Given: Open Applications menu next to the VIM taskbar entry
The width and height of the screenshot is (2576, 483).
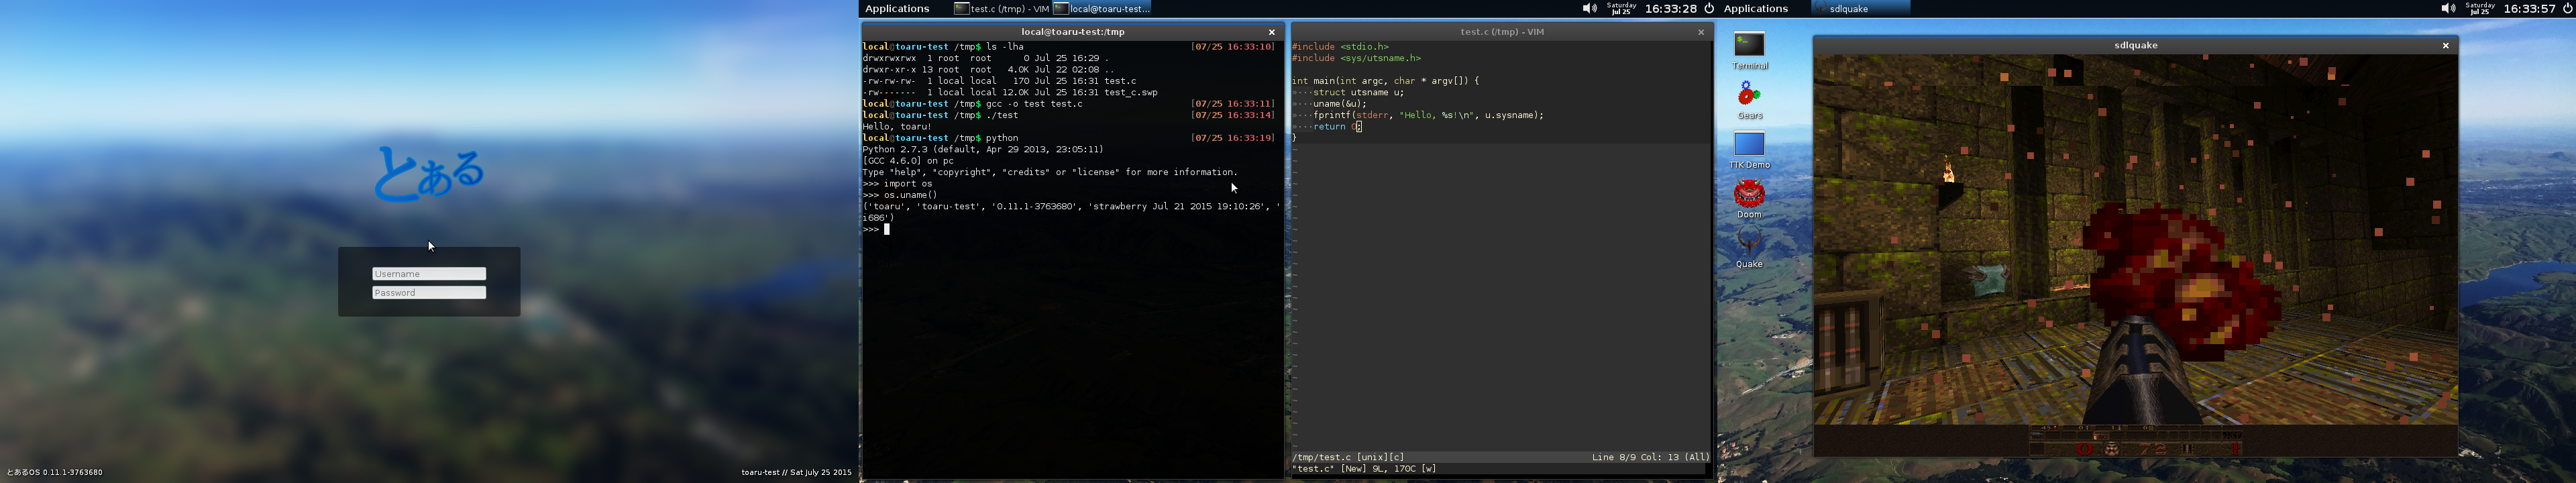Looking at the screenshot, I should pyautogui.click(x=897, y=8).
